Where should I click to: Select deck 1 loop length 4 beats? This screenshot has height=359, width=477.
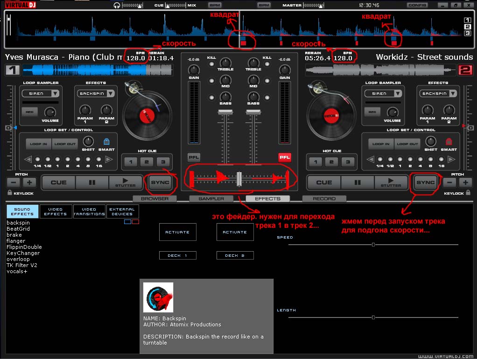pos(78,159)
